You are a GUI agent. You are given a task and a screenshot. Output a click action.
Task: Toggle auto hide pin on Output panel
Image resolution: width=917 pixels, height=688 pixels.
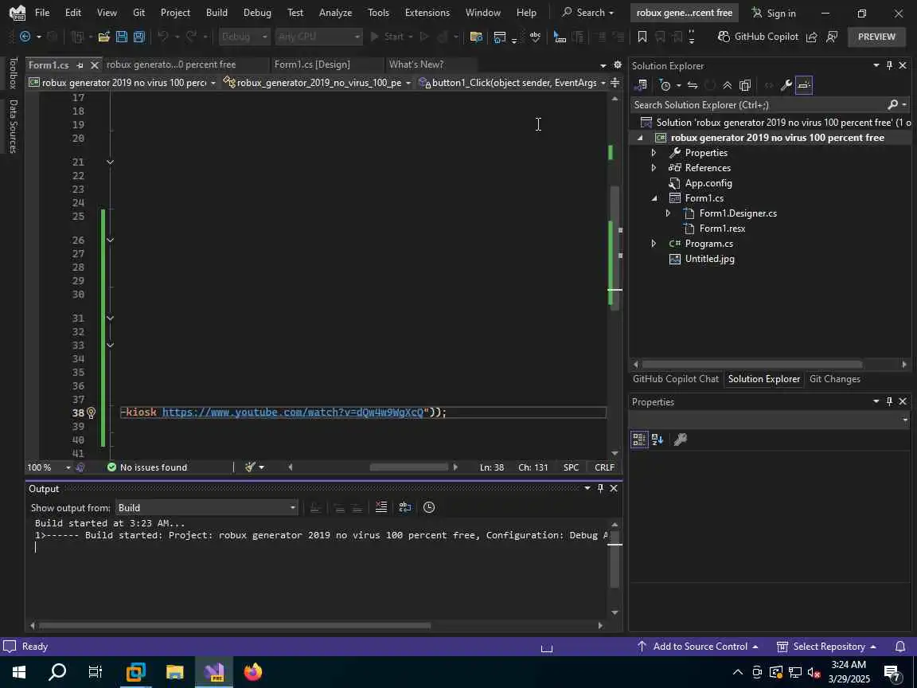point(600,488)
